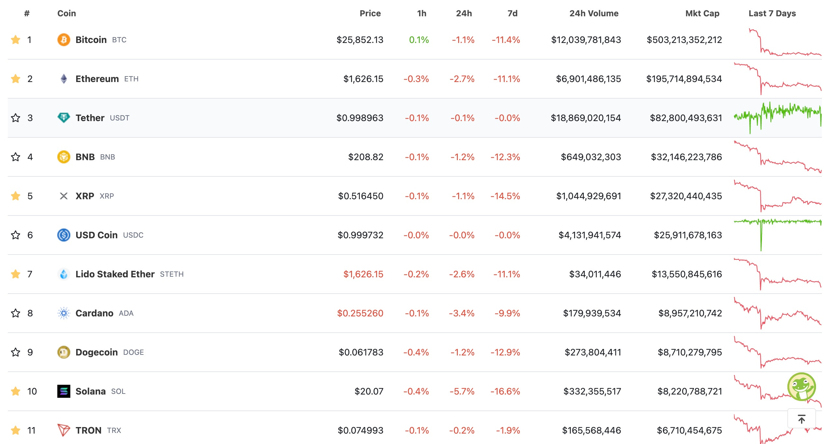Click the USD Coin logo icon
831x444 pixels.
pos(64,235)
